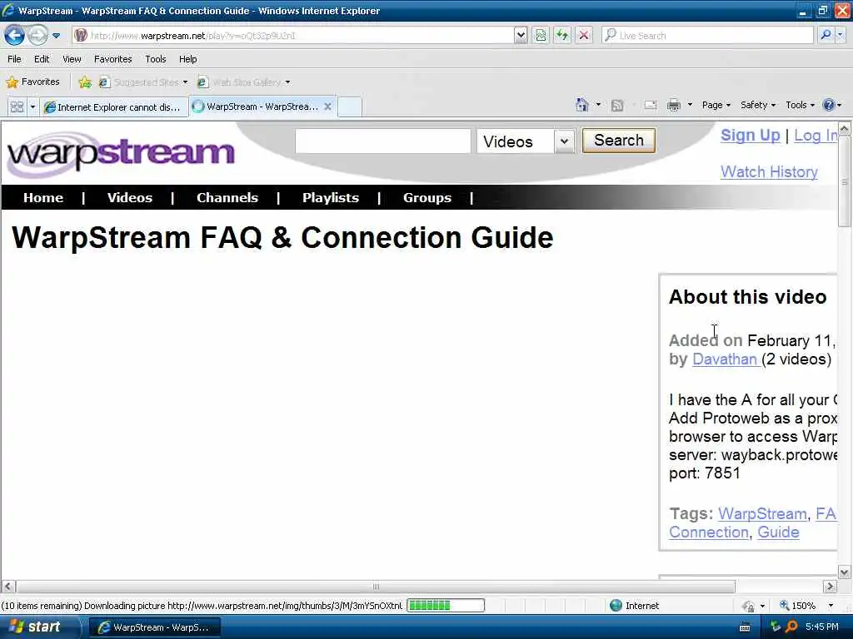This screenshot has width=853, height=639.
Task: Open the View menu
Action: pyautogui.click(x=72, y=59)
